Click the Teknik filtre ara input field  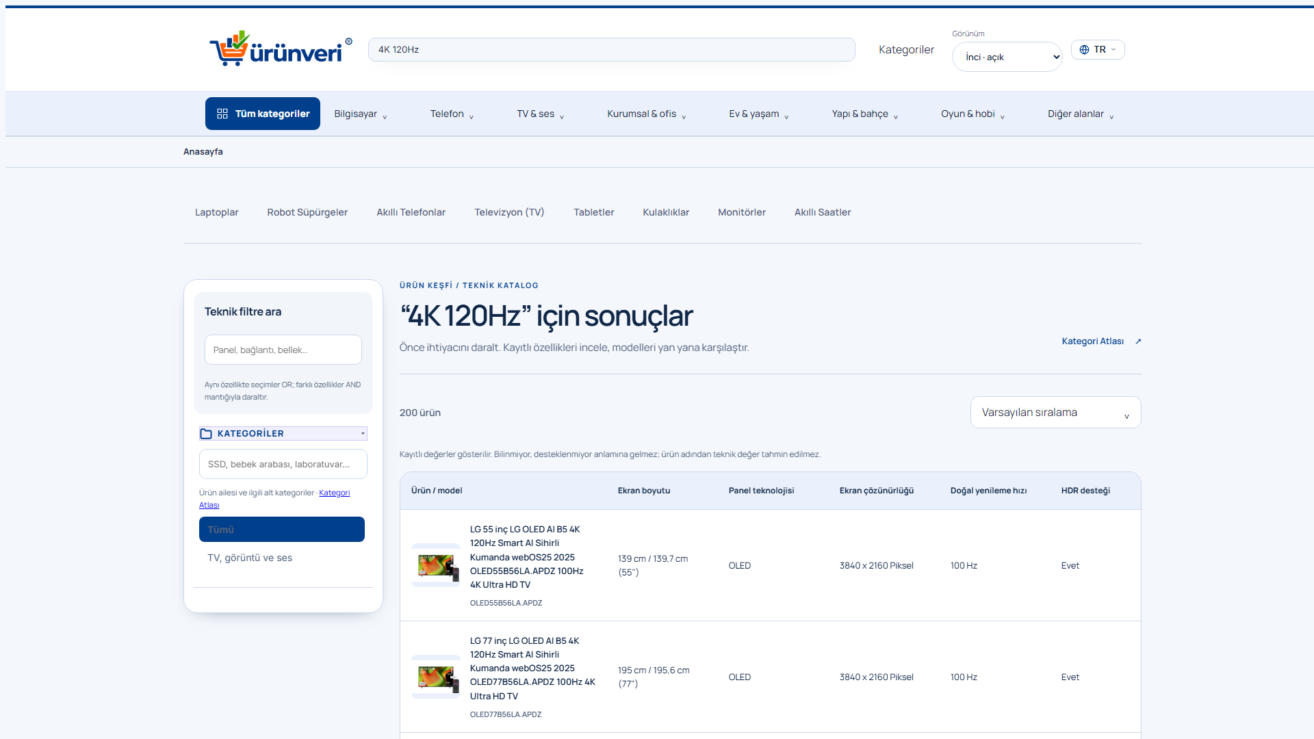[x=283, y=350]
